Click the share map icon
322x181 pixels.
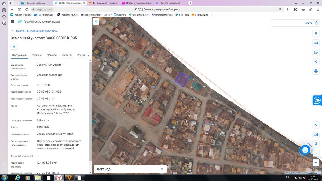coord(316,62)
